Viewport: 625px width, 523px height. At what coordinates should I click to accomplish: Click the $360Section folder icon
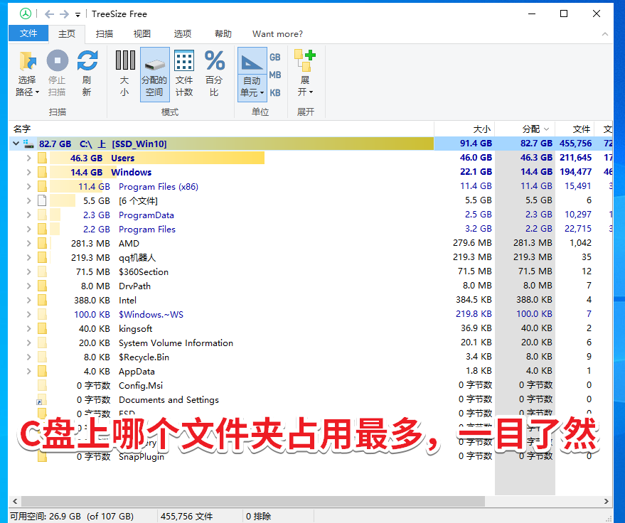coord(42,272)
